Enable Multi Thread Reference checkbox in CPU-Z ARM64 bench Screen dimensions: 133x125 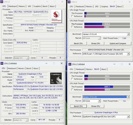click(x=72, y=90)
